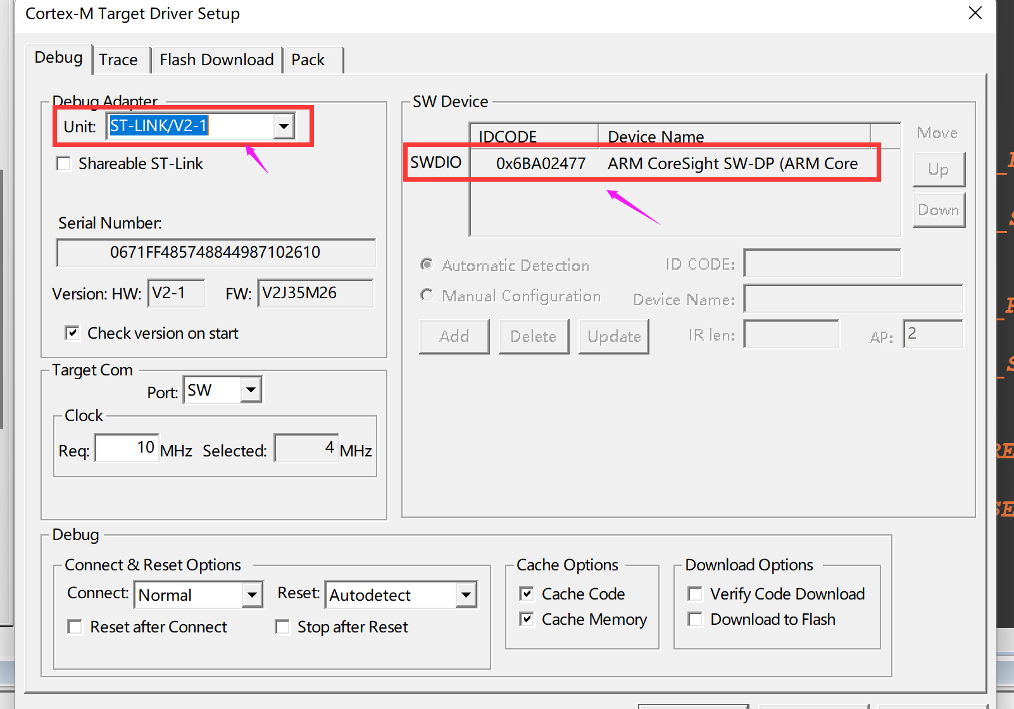
Task: Click the requested clock MHz field
Action: [127, 448]
